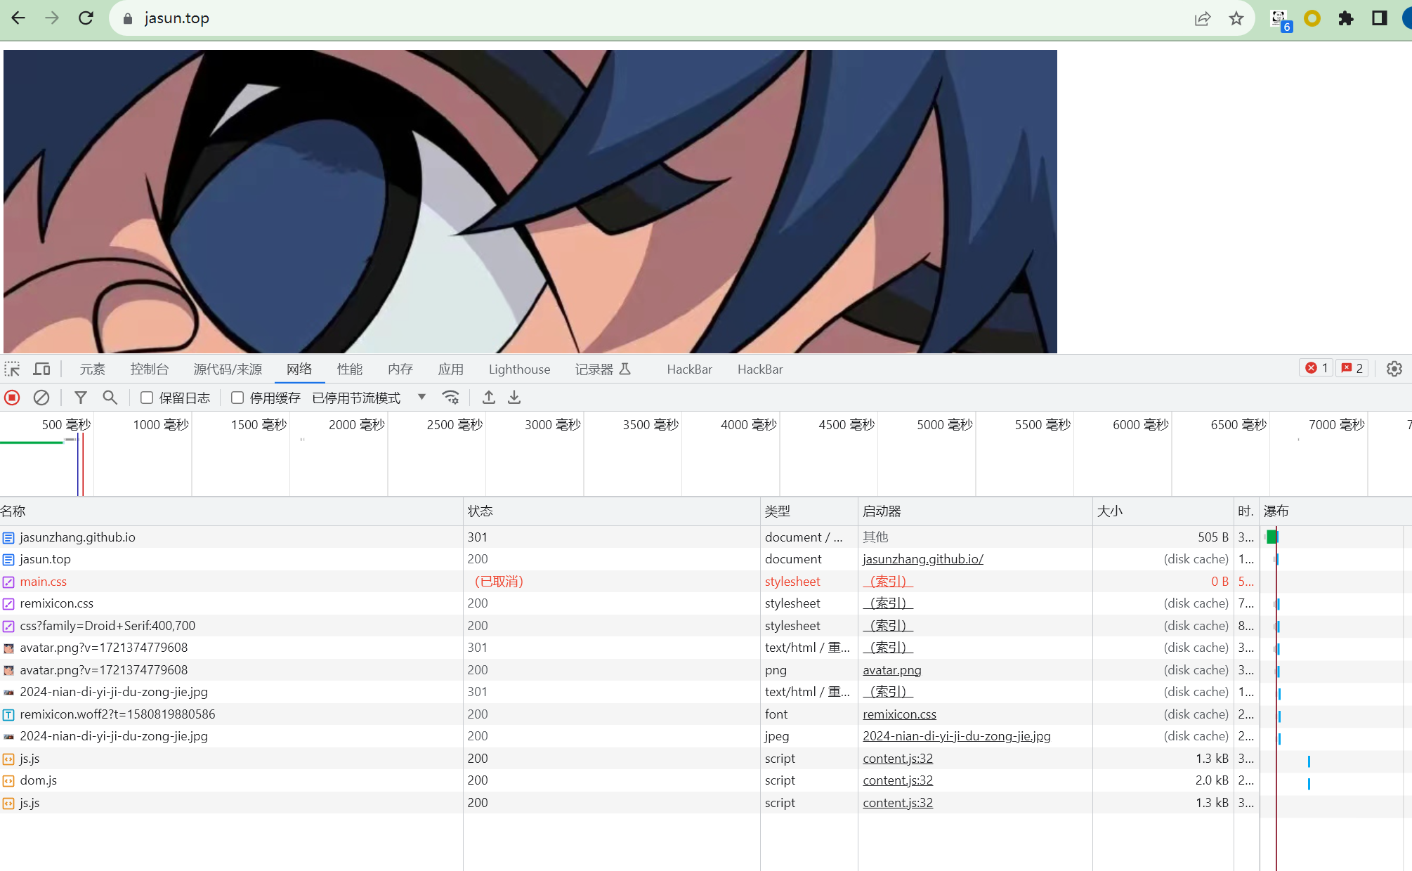This screenshot has width=1412, height=871.
Task: Stop recording network log
Action: tap(12, 398)
